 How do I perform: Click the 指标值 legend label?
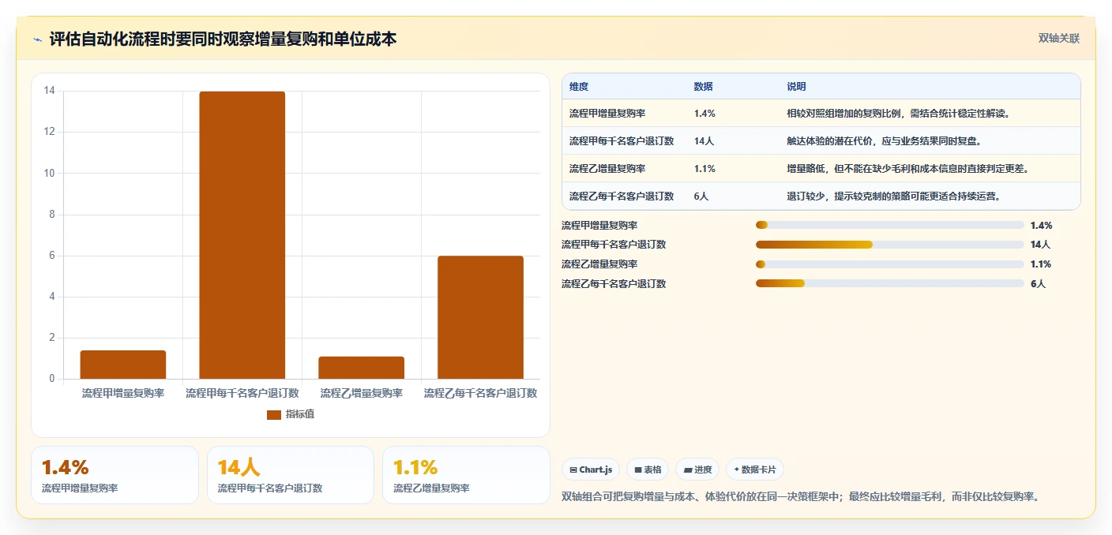click(x=299, y=414)
